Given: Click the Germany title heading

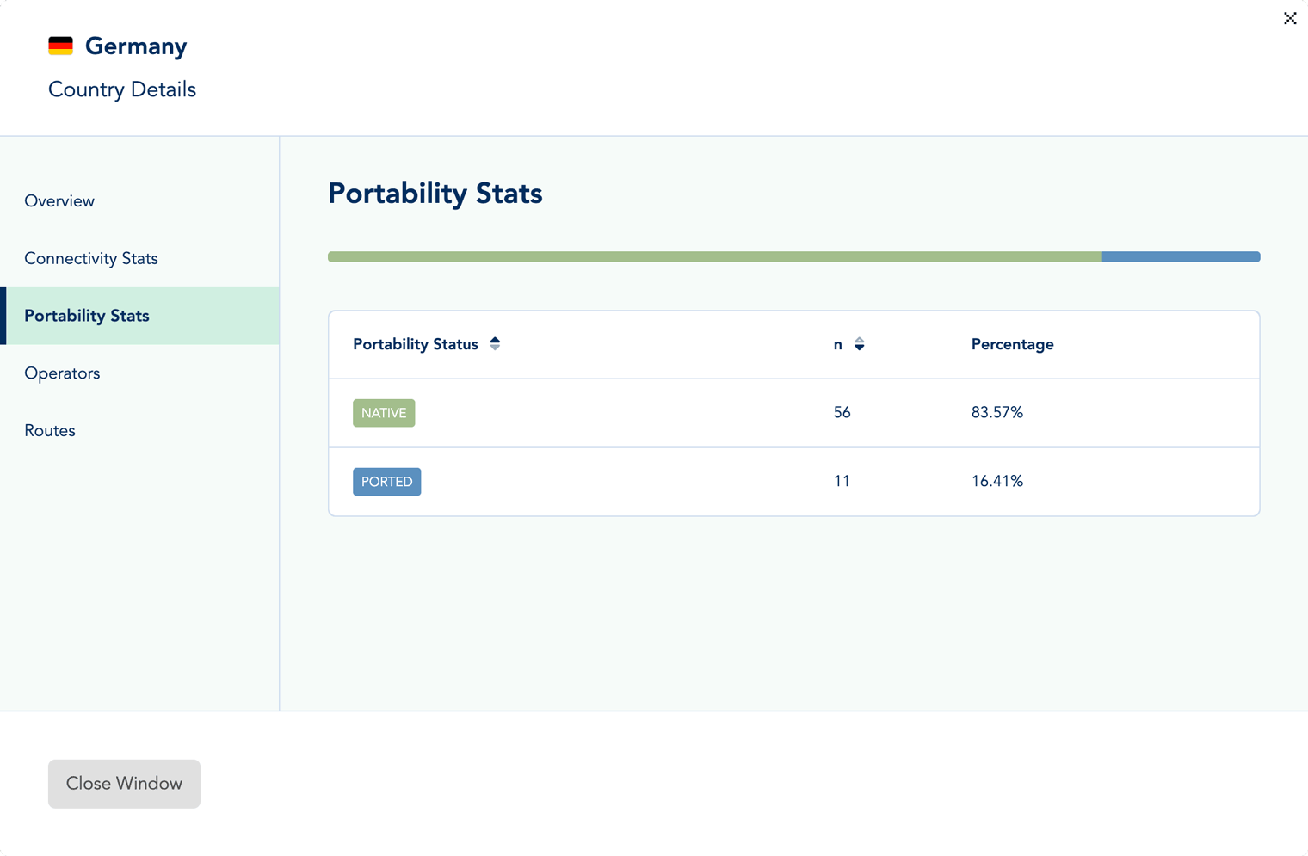Looking at the screenshot, I should click(136, 46).
